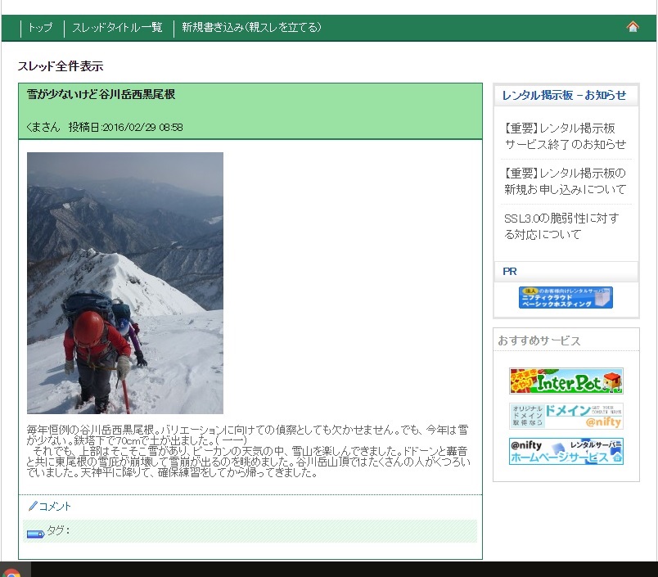Viewport: 658px width, 577px height.
Task: Open スレッドタイトル一覧 in the navigation bar
Action: pos(117,28)
